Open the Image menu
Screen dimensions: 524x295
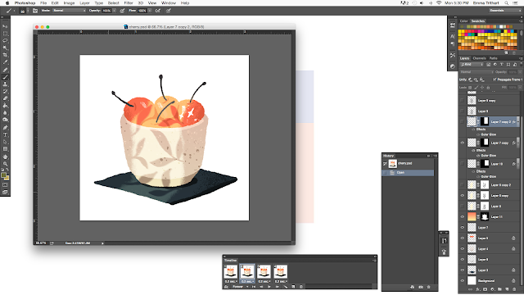pyautogui.click(x=69, y=3)
